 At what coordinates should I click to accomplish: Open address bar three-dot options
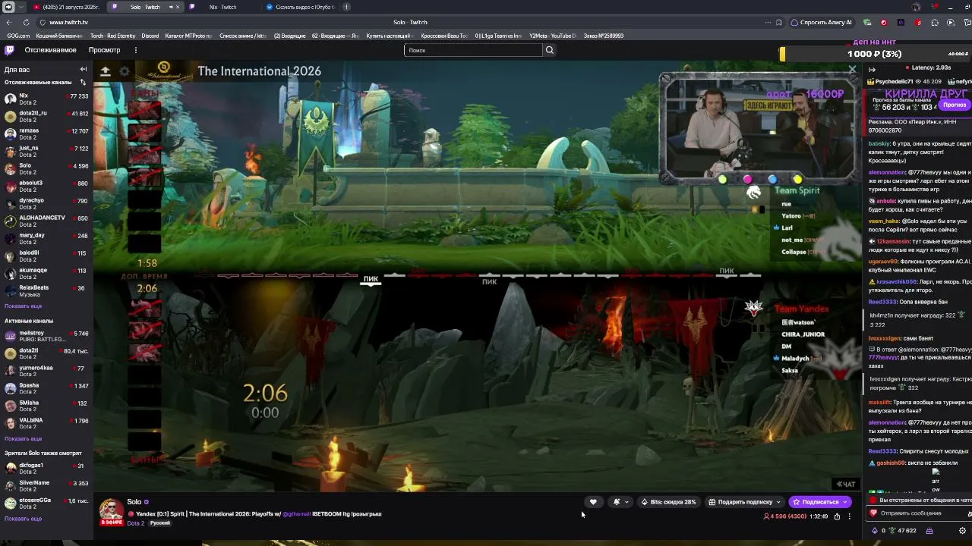(x=766, y=23)
